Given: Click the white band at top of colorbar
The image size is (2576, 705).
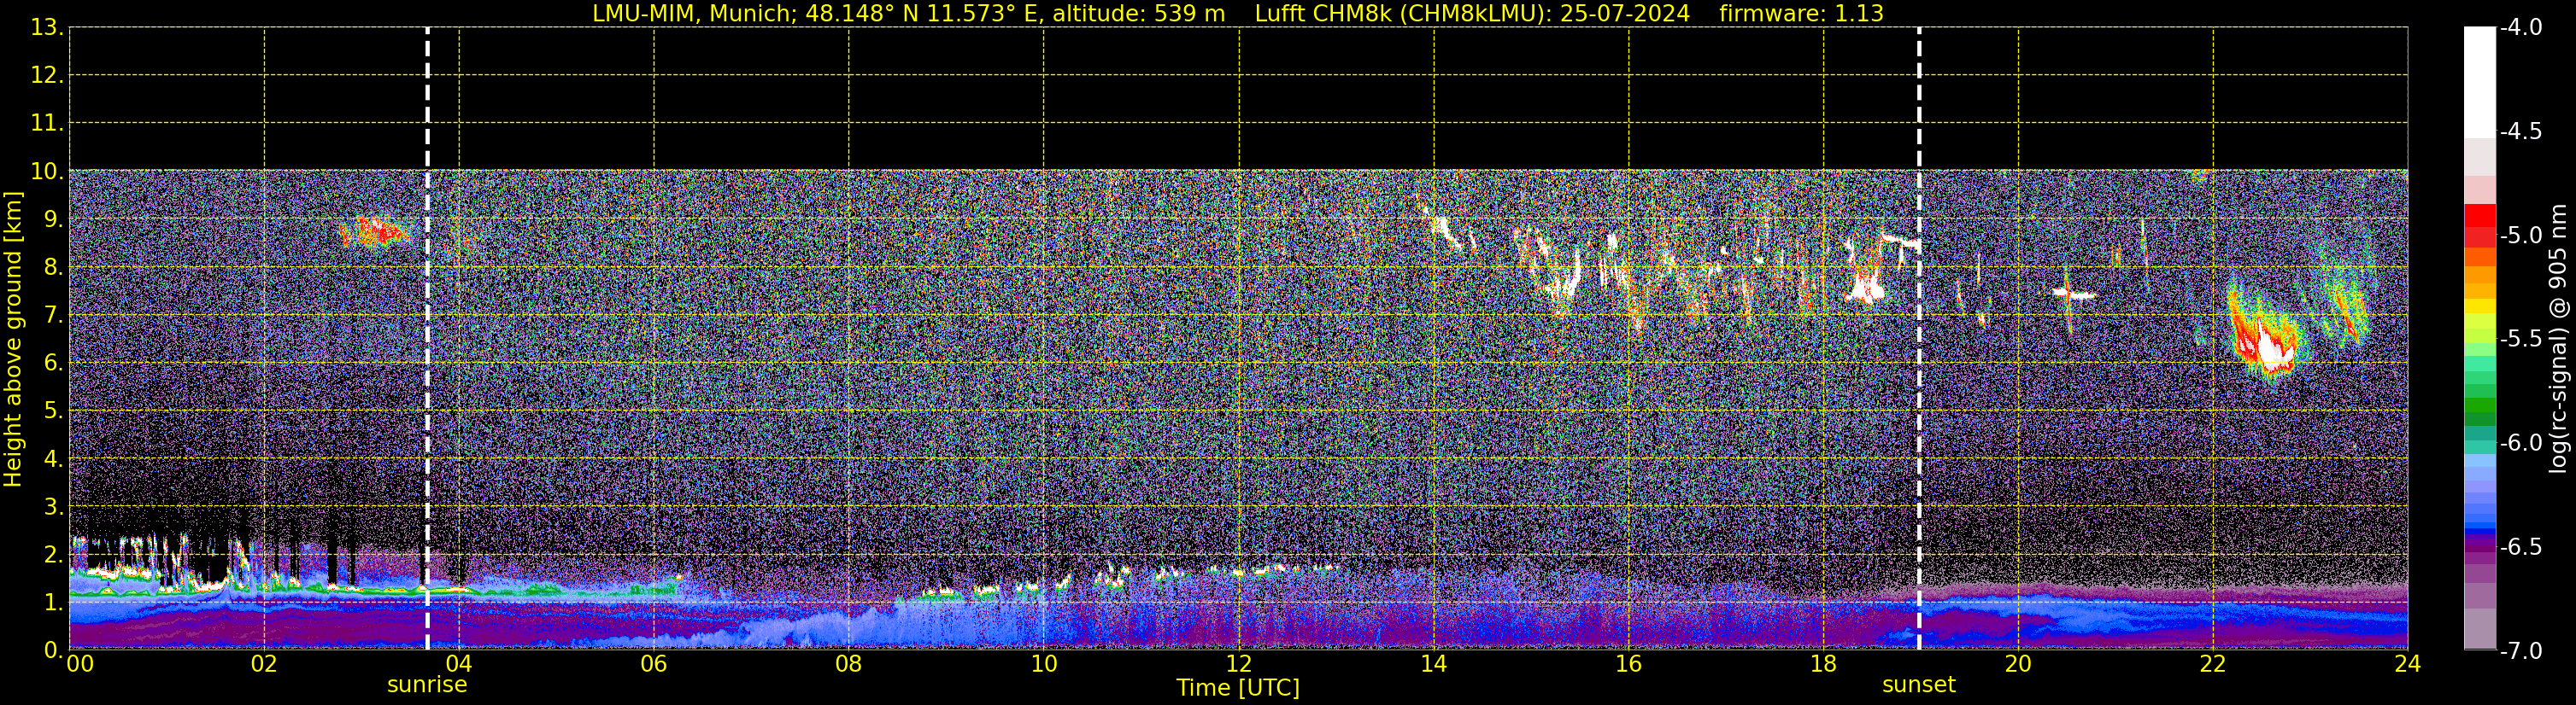Looking at the screenshot, I should [x=2479, y=82].
